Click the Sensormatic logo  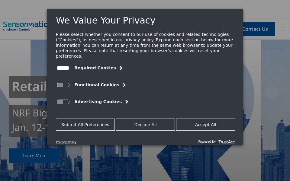[x=25, y=26]
